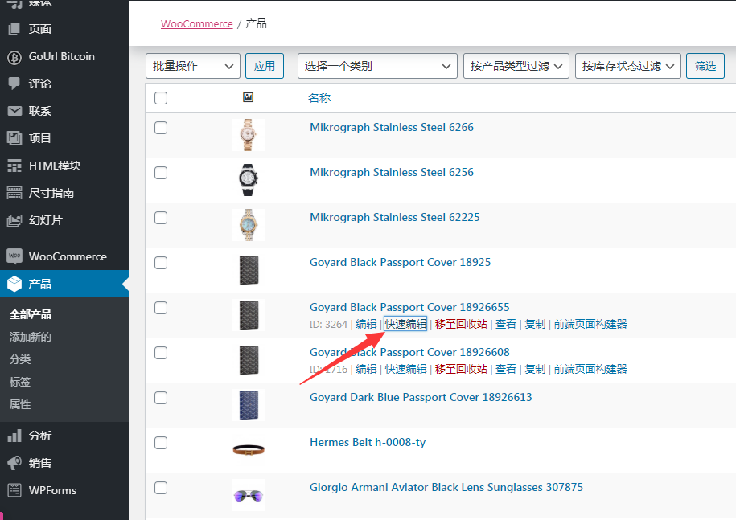This screenshot has width=736, height=520.
Task: Open Hermes Belt h-0008-ty product title
Action: (x=368, y=443)
